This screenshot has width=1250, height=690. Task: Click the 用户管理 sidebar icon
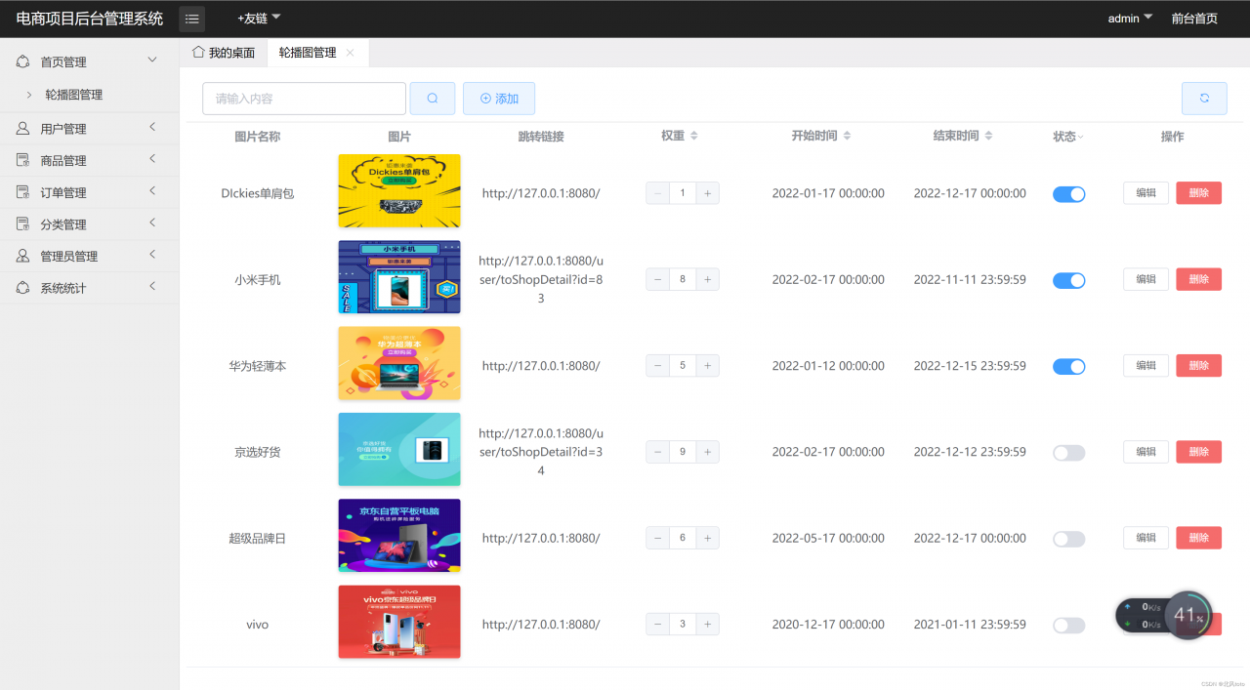coord(23,129)
